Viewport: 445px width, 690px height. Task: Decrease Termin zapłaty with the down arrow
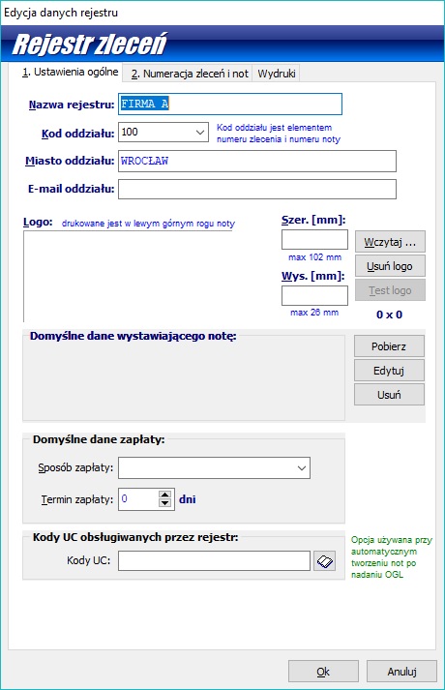click(164, 503)
